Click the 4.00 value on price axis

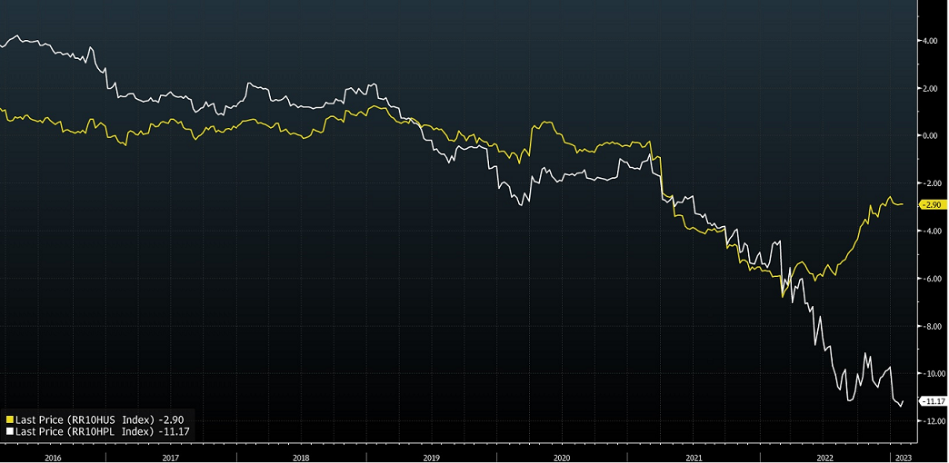coord(929,41)
